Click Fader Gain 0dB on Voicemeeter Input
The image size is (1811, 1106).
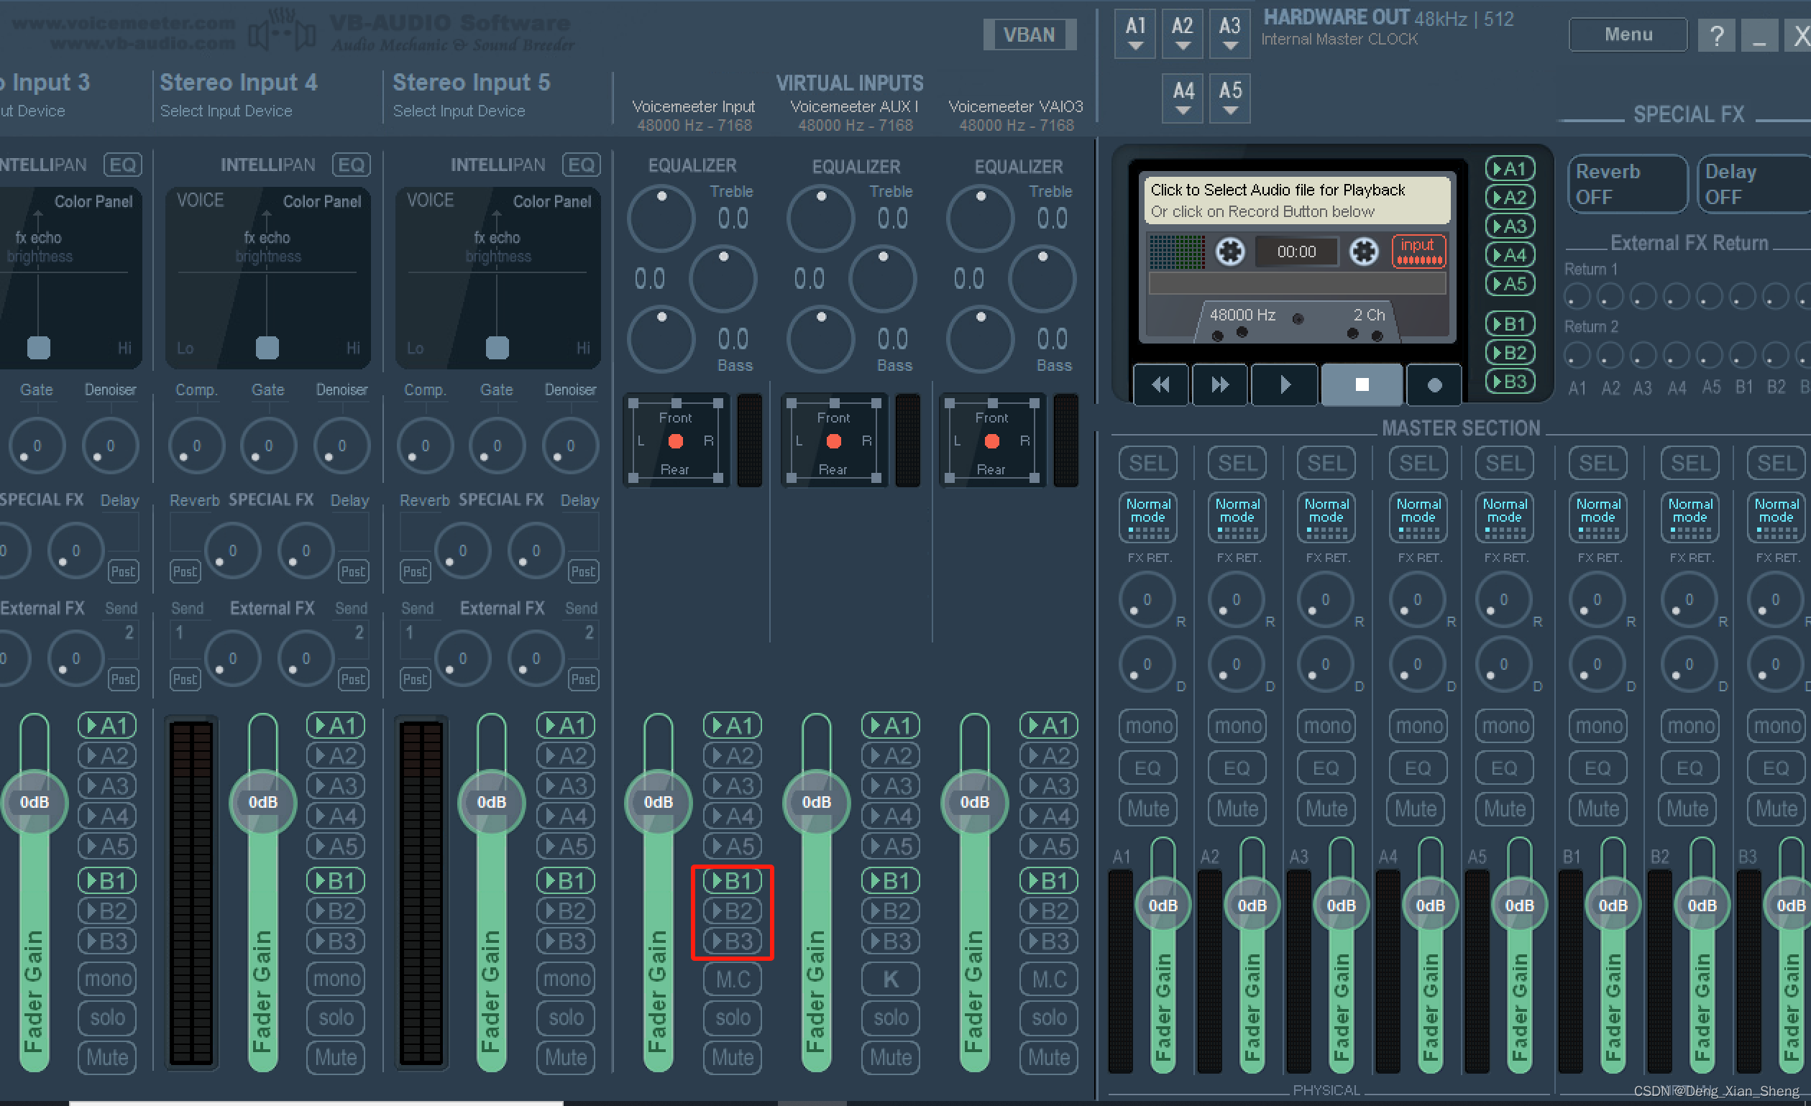[x=658, y=802]
